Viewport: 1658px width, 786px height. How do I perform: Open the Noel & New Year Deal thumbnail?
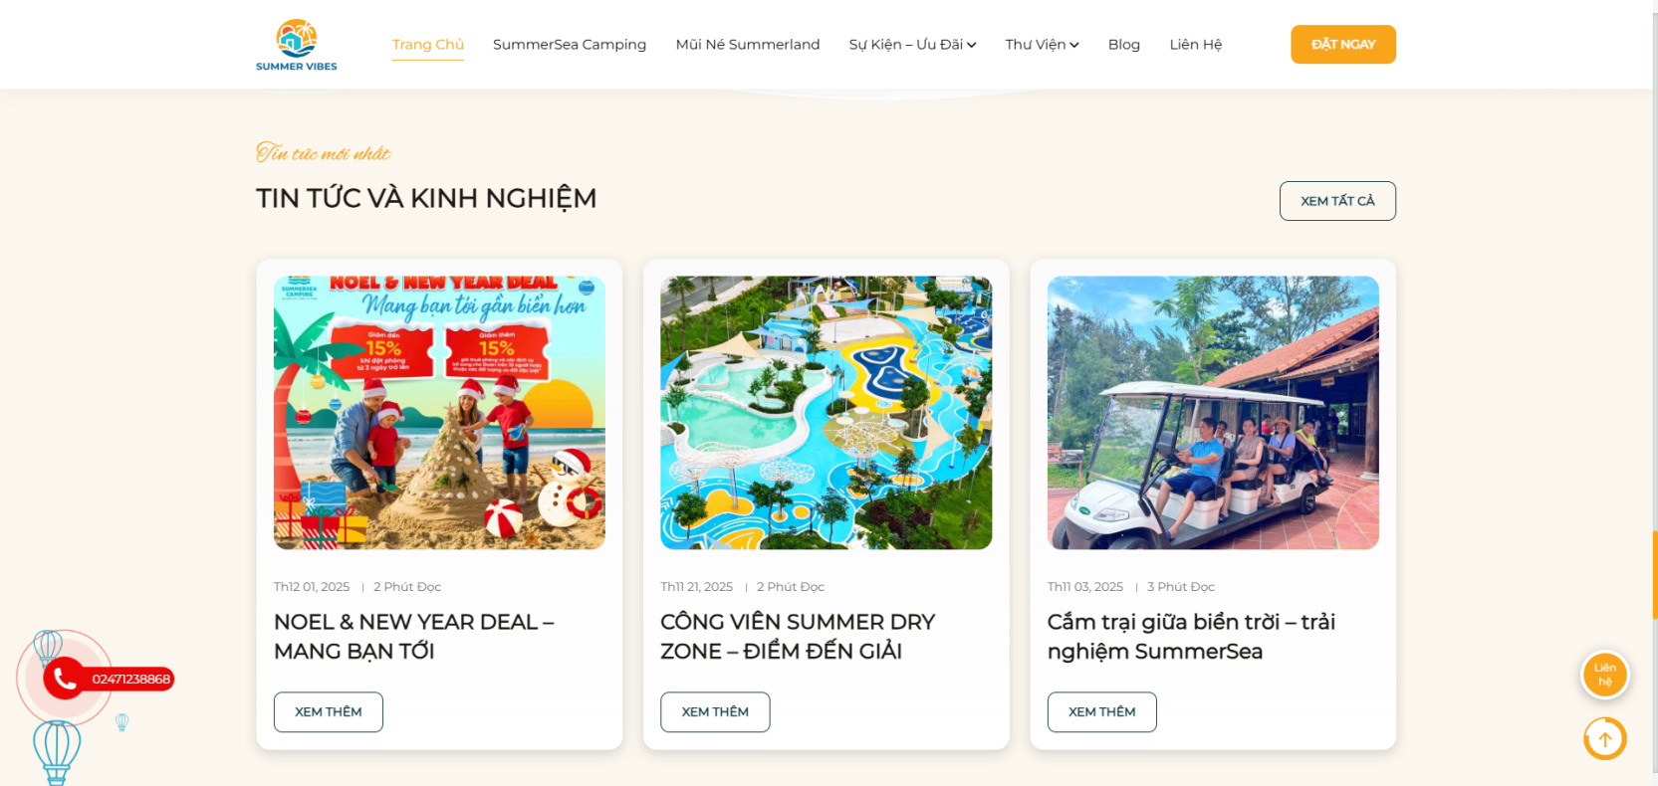(439, 413)
